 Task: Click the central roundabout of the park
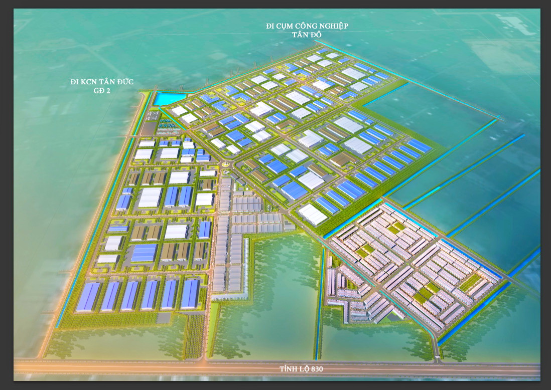(225, 163)
